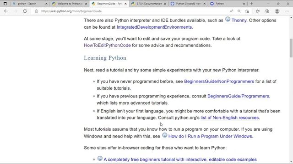Switch to the Welcome to Python tab

click(x=70, y=4)
